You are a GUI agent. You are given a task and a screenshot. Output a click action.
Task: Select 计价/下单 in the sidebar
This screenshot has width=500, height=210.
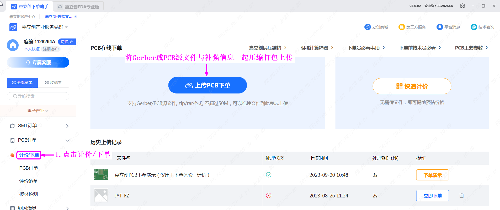pyautogui.click(x=29, y=155)
